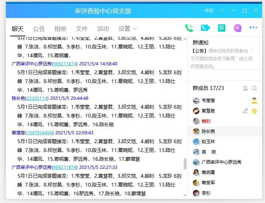Switch to the 聊天 tab
Viewport: 265px width, 203px height.
click(18, 29)
